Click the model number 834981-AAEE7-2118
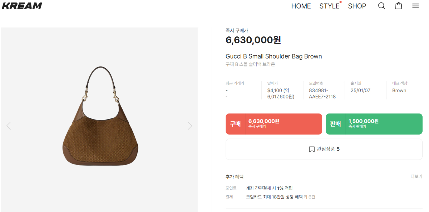This screenshot has width=429, height=212. 322,94
